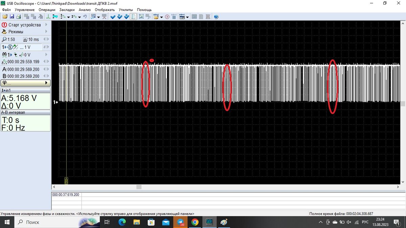This screenshot has width=406, height=228.
Task: Open dropdown next to first waveform analysis icon
Action: [68, 17]
